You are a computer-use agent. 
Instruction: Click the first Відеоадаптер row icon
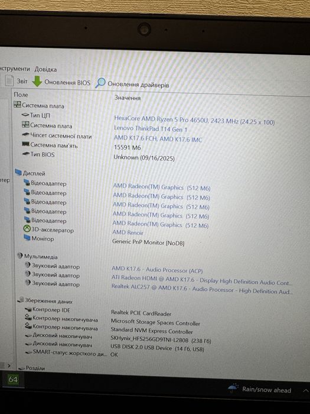27,182
